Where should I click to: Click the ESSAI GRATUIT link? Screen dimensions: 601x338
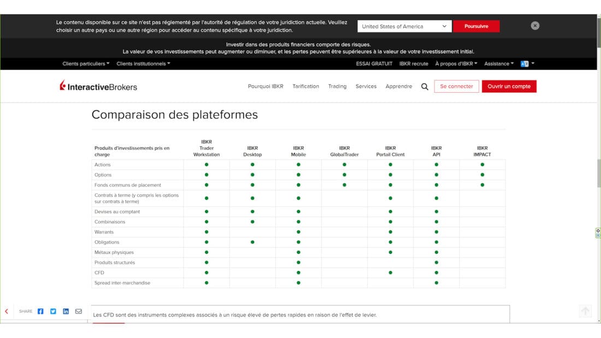coord(374,64)
